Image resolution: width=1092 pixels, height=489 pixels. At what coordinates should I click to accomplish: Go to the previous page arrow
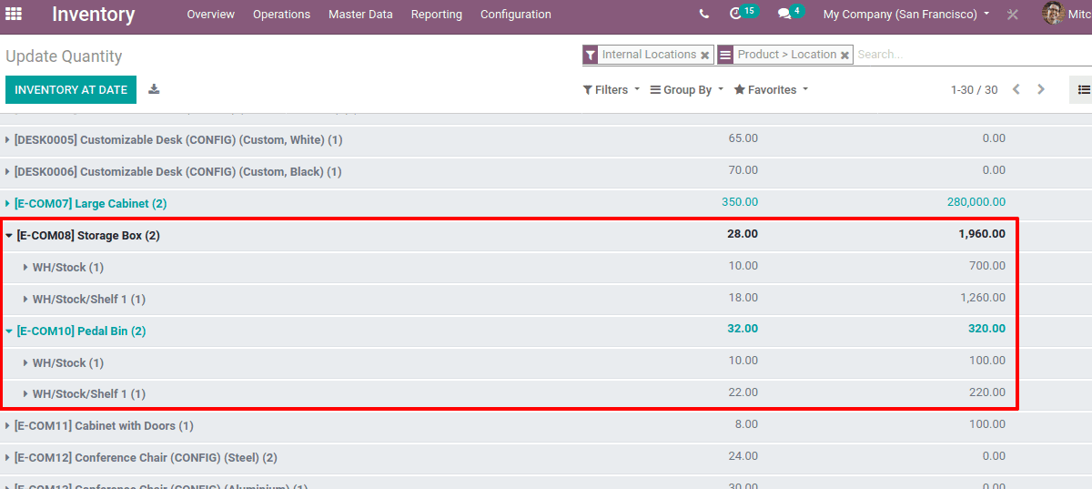click(1016, 89)
